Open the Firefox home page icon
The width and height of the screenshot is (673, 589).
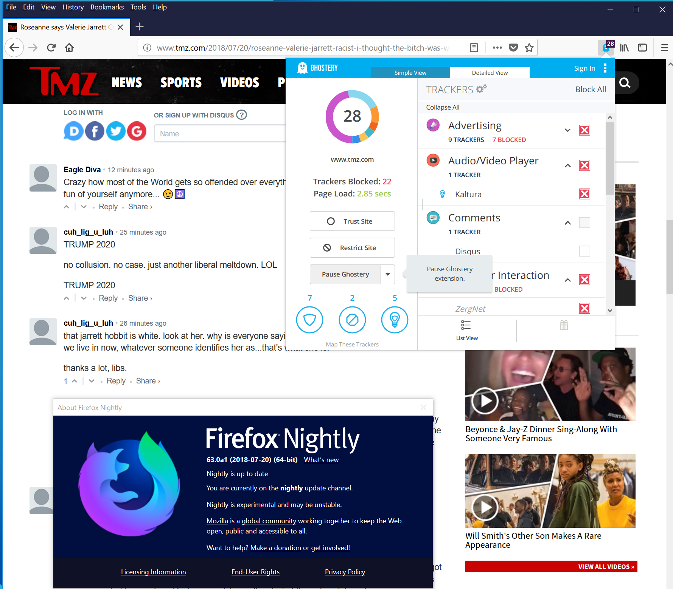(x=69, y=48)
